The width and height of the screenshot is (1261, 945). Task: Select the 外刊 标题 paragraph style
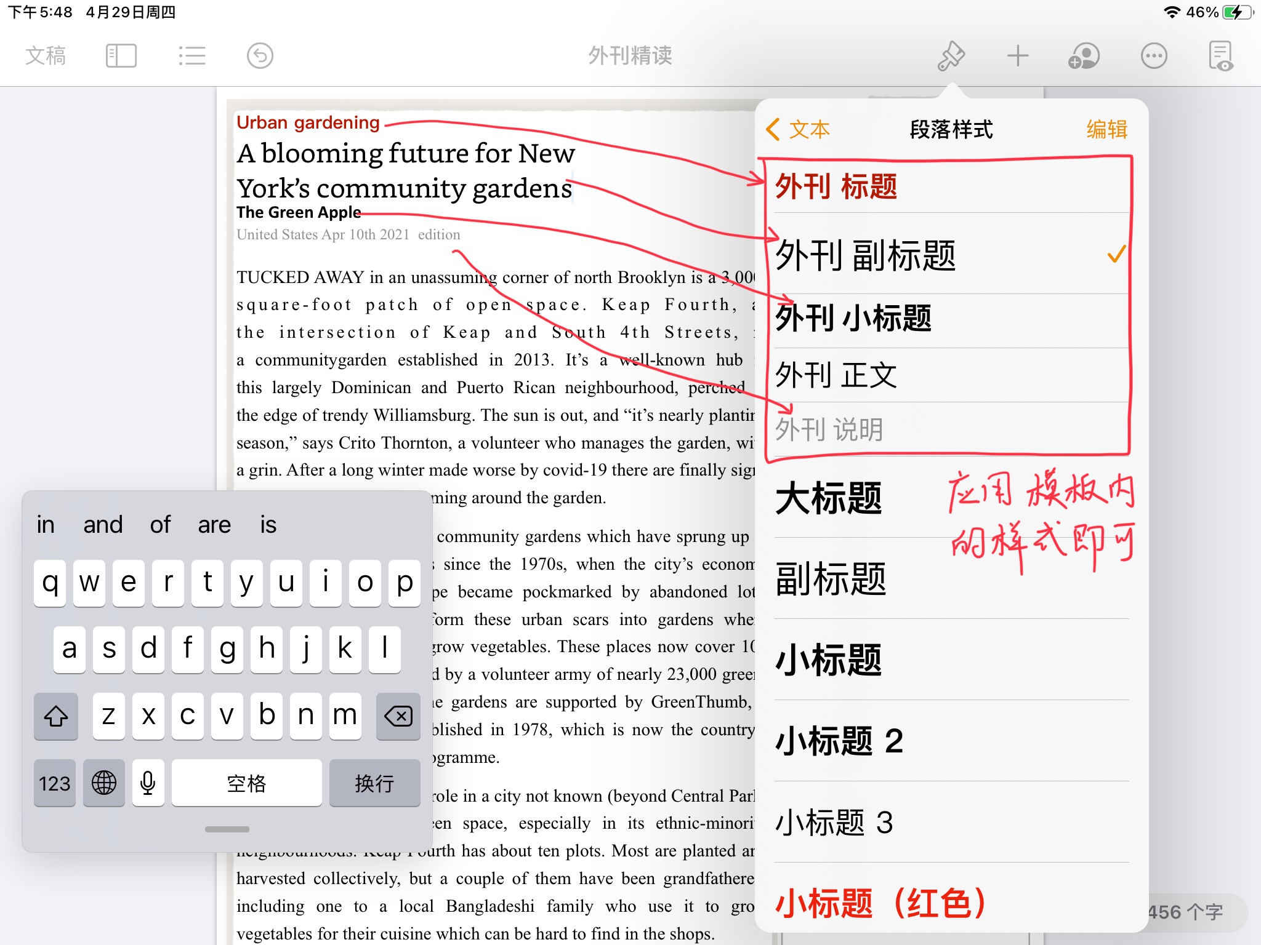836,186
